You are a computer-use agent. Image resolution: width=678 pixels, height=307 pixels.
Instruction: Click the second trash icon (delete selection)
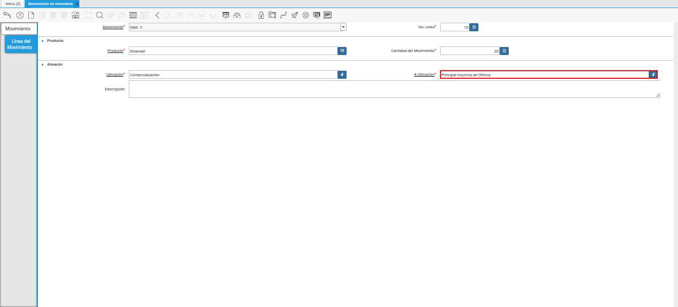point(64,15)
